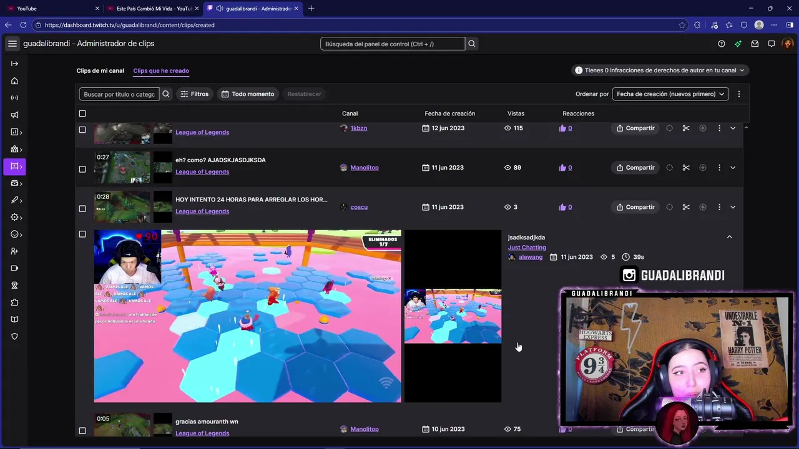
Task: Tick checkbox for the coscu clip row
Action: [x=82, y=209]
